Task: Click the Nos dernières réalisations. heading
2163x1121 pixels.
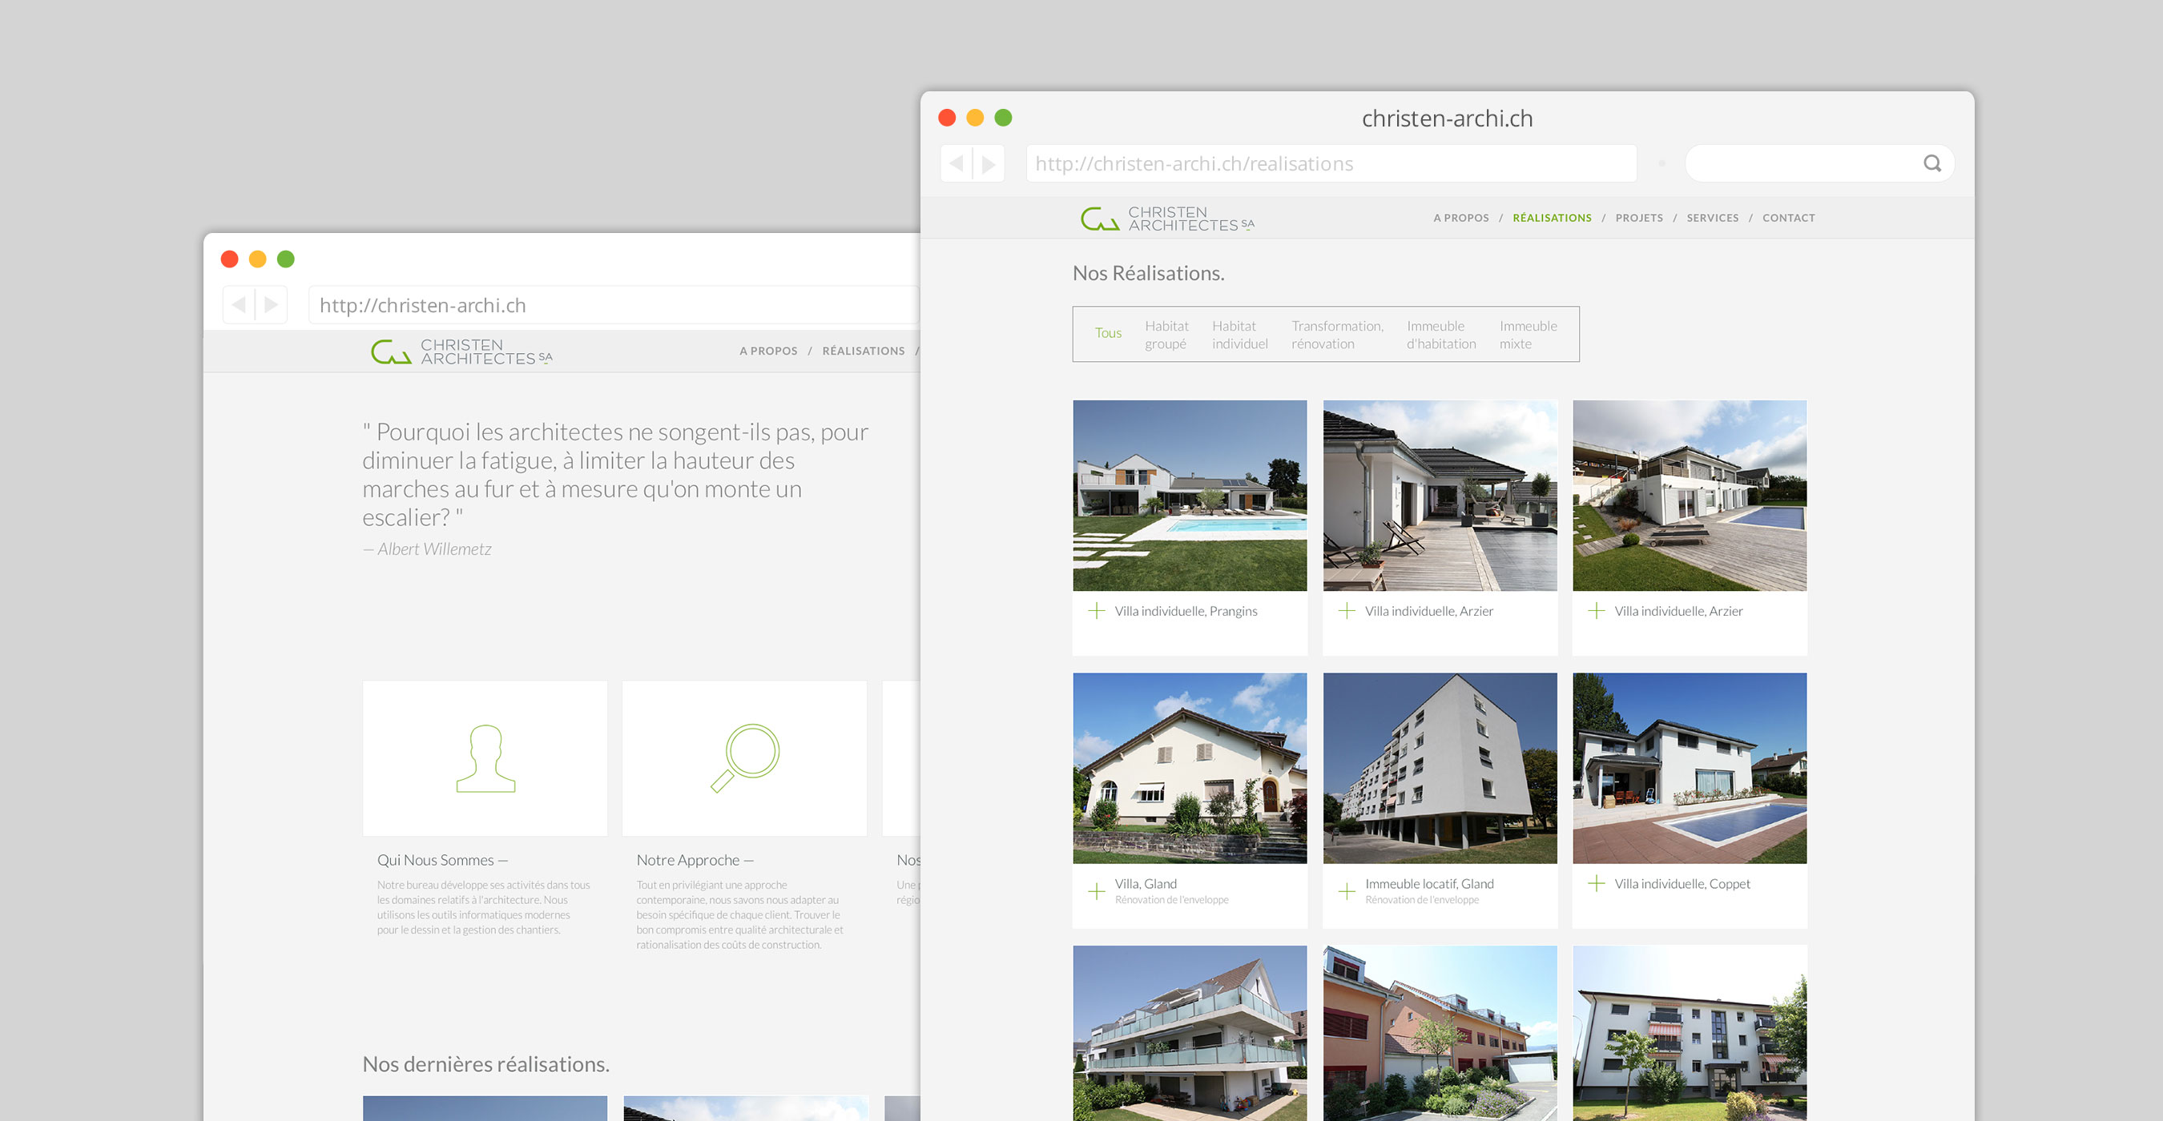Action: (485, 1064)
